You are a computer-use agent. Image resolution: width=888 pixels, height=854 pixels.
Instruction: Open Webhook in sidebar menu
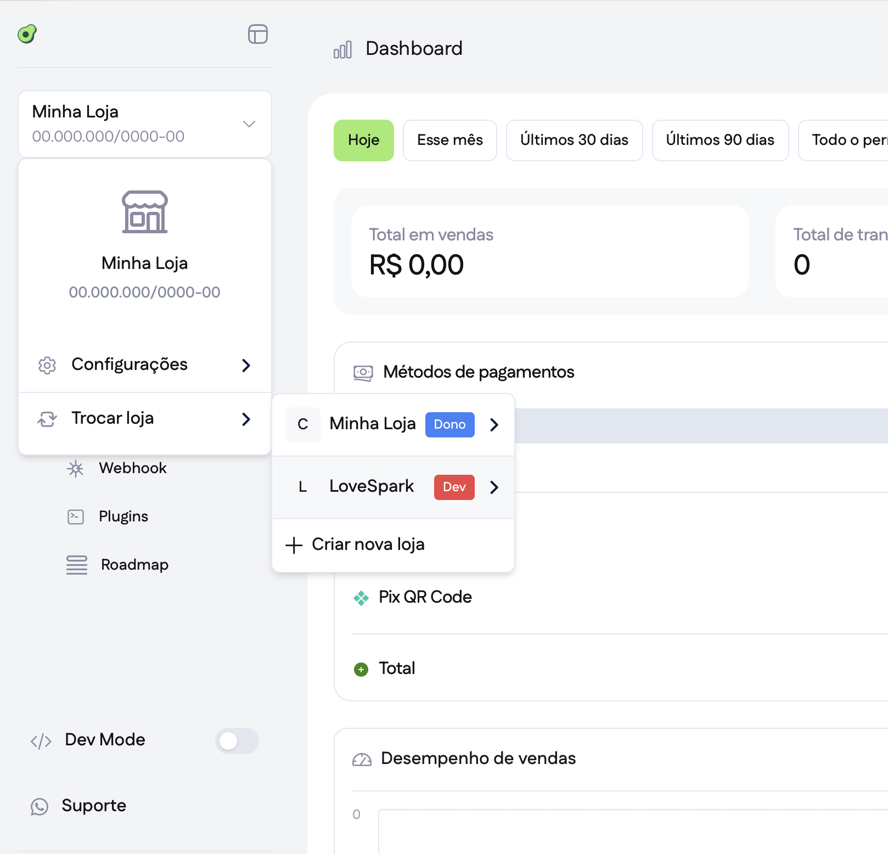pyautogui.click(x=133, y=468)
